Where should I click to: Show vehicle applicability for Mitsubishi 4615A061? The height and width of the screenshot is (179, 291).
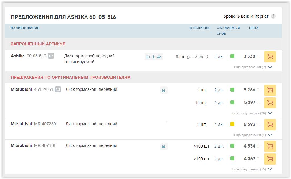164,90
